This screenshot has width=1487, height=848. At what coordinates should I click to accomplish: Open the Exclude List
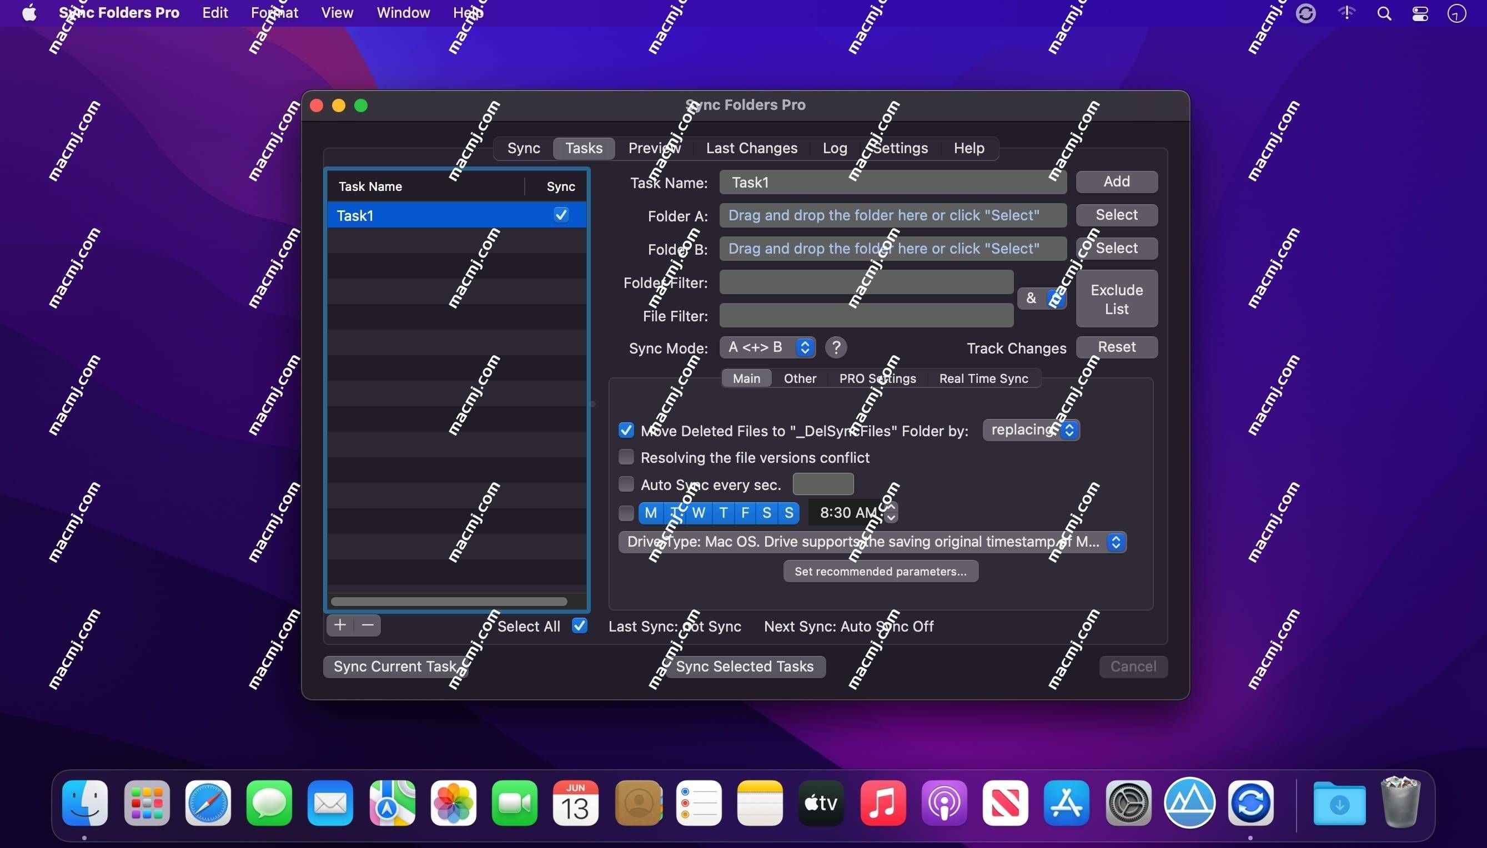coord(1117,299)
